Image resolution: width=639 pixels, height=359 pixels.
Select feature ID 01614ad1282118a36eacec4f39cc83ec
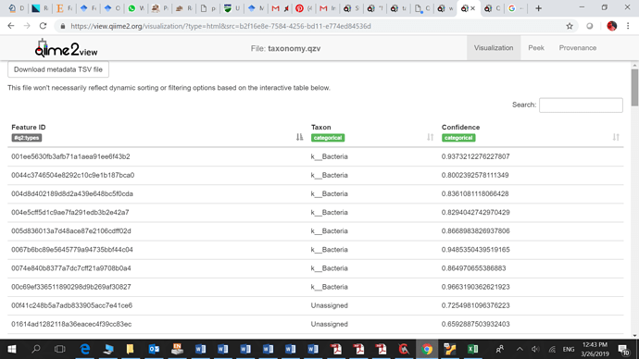click(x=71, y=325)
